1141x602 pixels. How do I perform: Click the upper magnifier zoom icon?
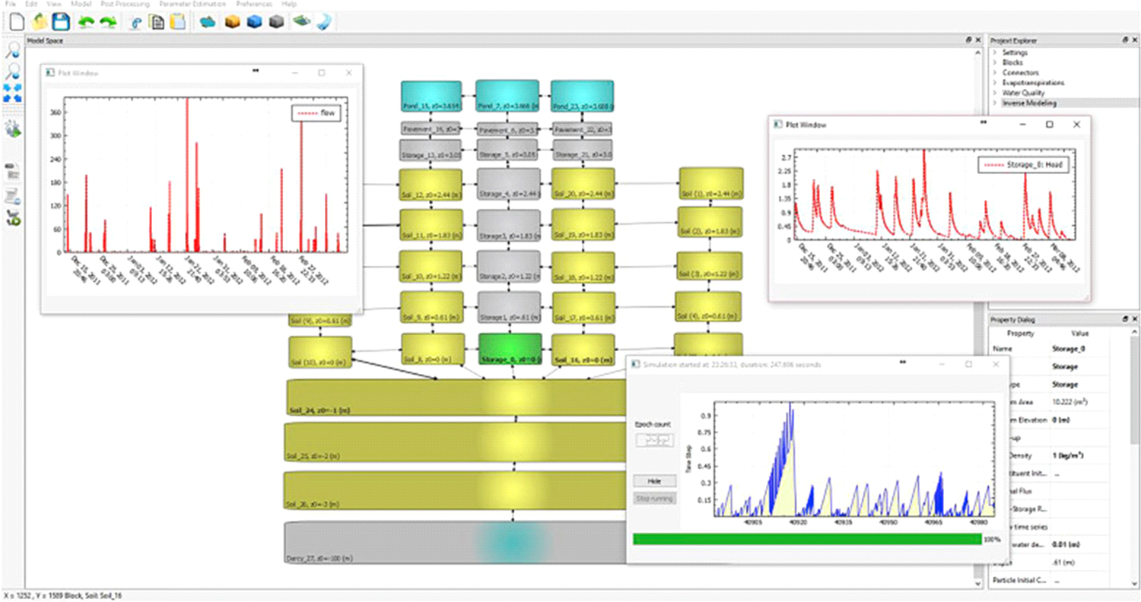(13, 51)
